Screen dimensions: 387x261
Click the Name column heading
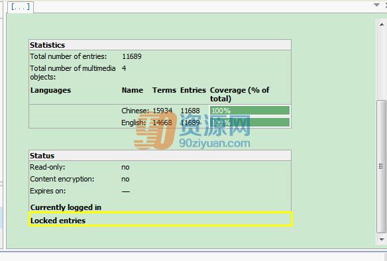tap(133, 90)
